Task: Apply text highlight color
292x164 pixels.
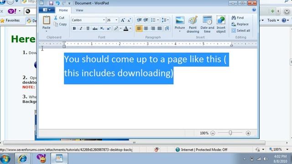Action: pyautogui.click(x=116, y=28)
